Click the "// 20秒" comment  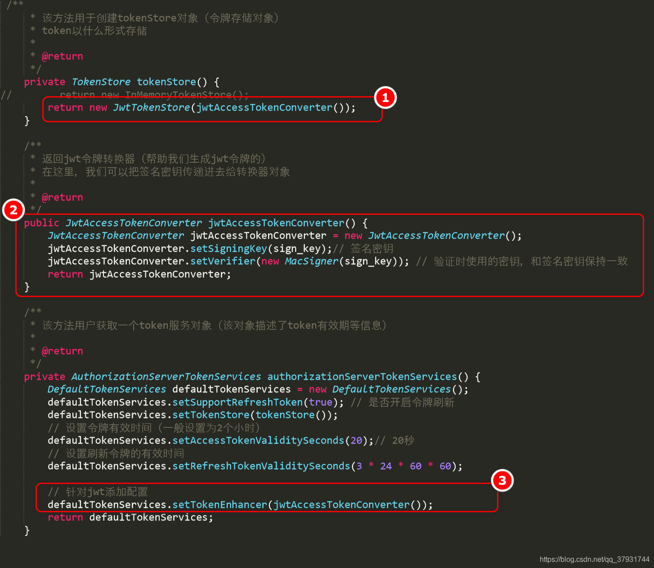tap(394, 440)
